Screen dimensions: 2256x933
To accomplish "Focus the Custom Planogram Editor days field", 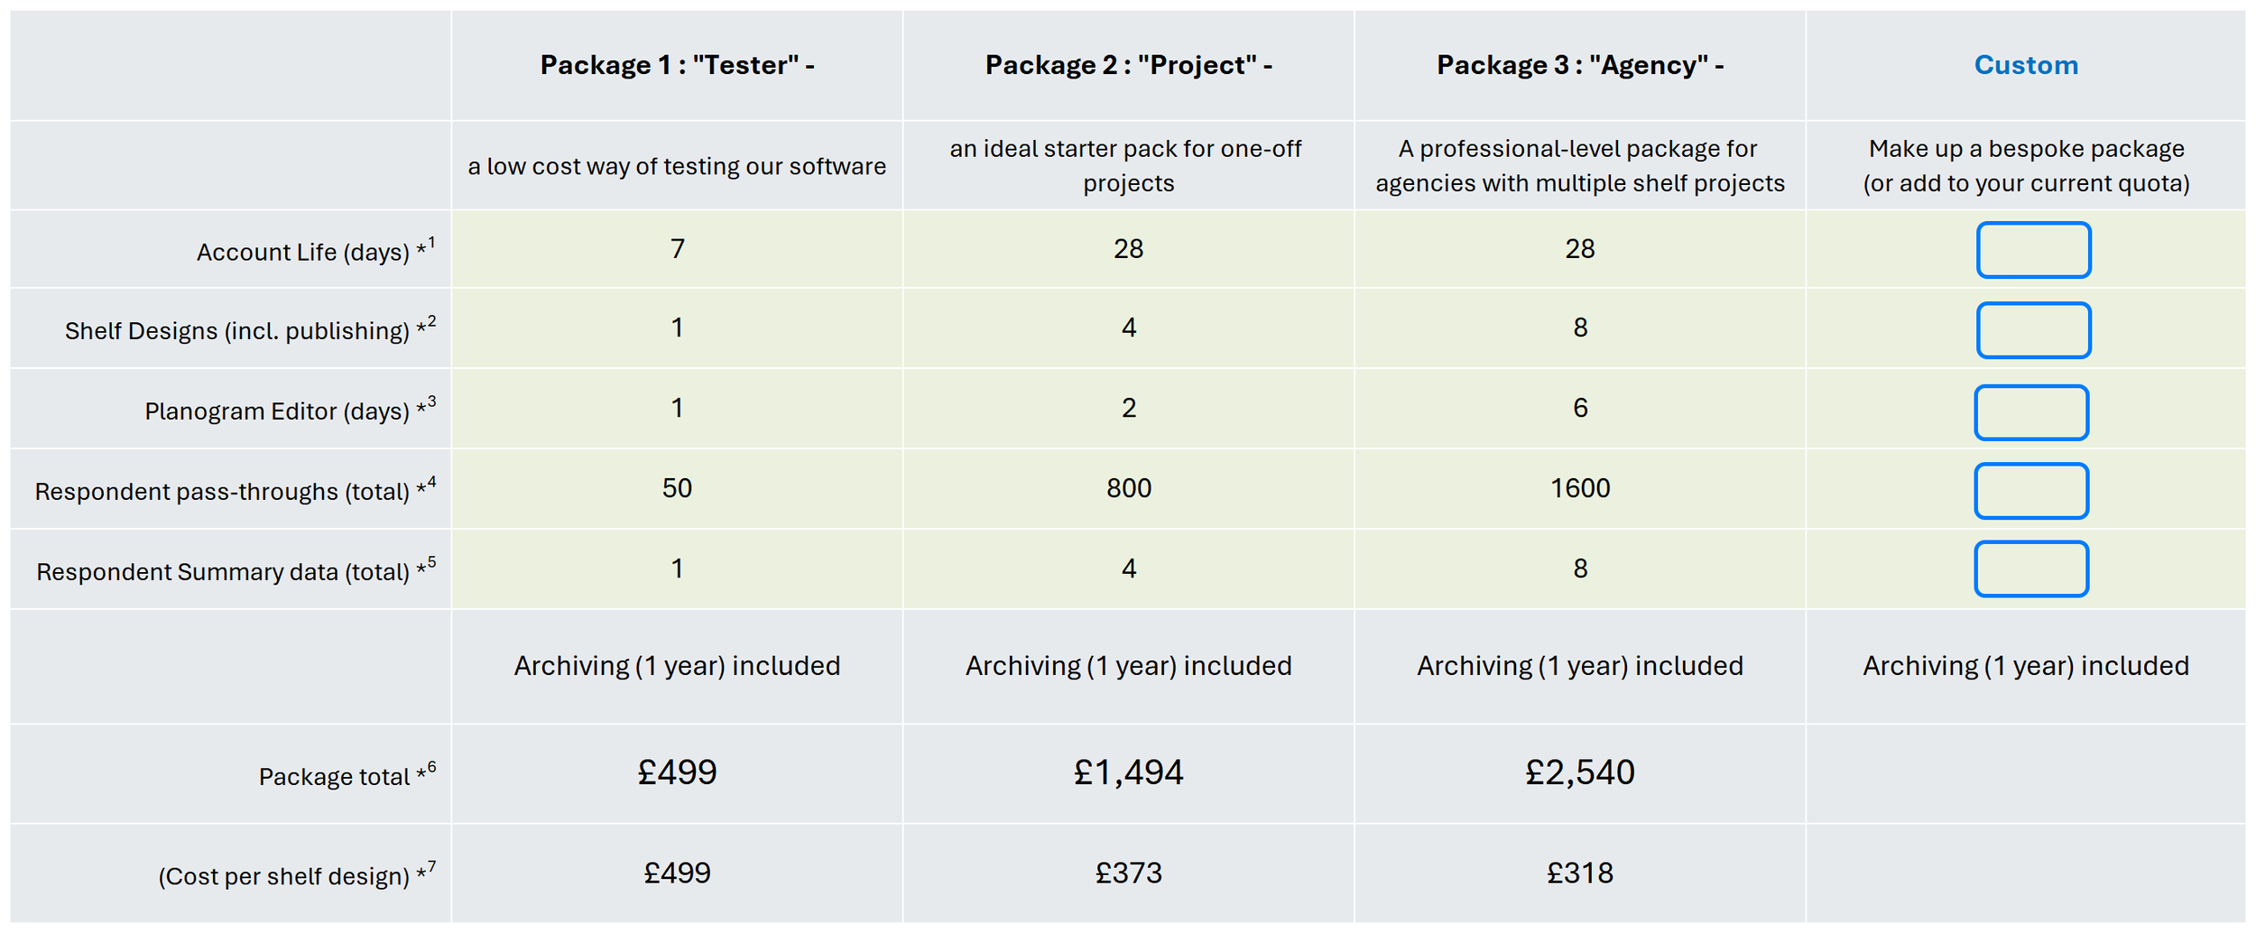I will pyautogui.click(x=2030, y=412).
